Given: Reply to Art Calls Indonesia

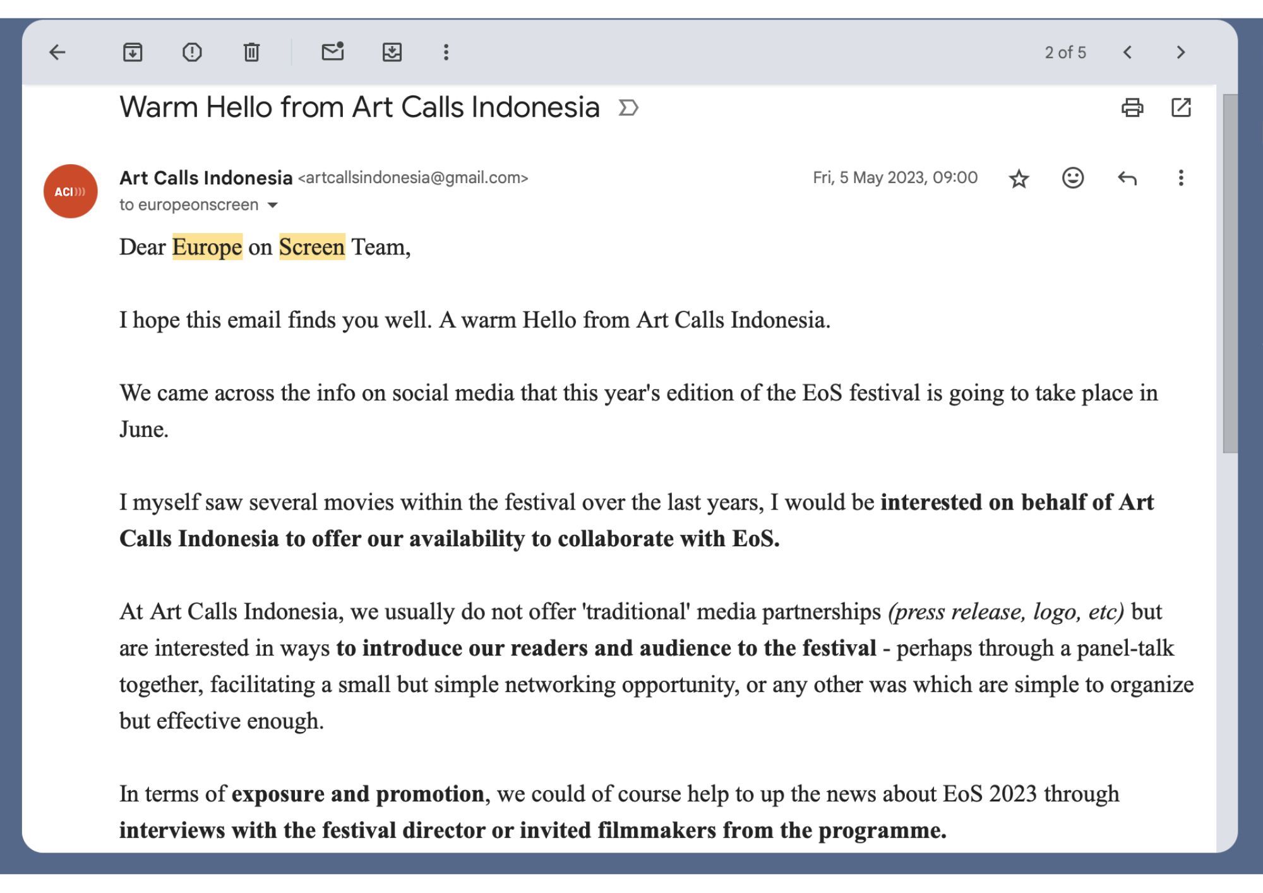Looking at the screenshot, I should click(x=1127, y=178).
